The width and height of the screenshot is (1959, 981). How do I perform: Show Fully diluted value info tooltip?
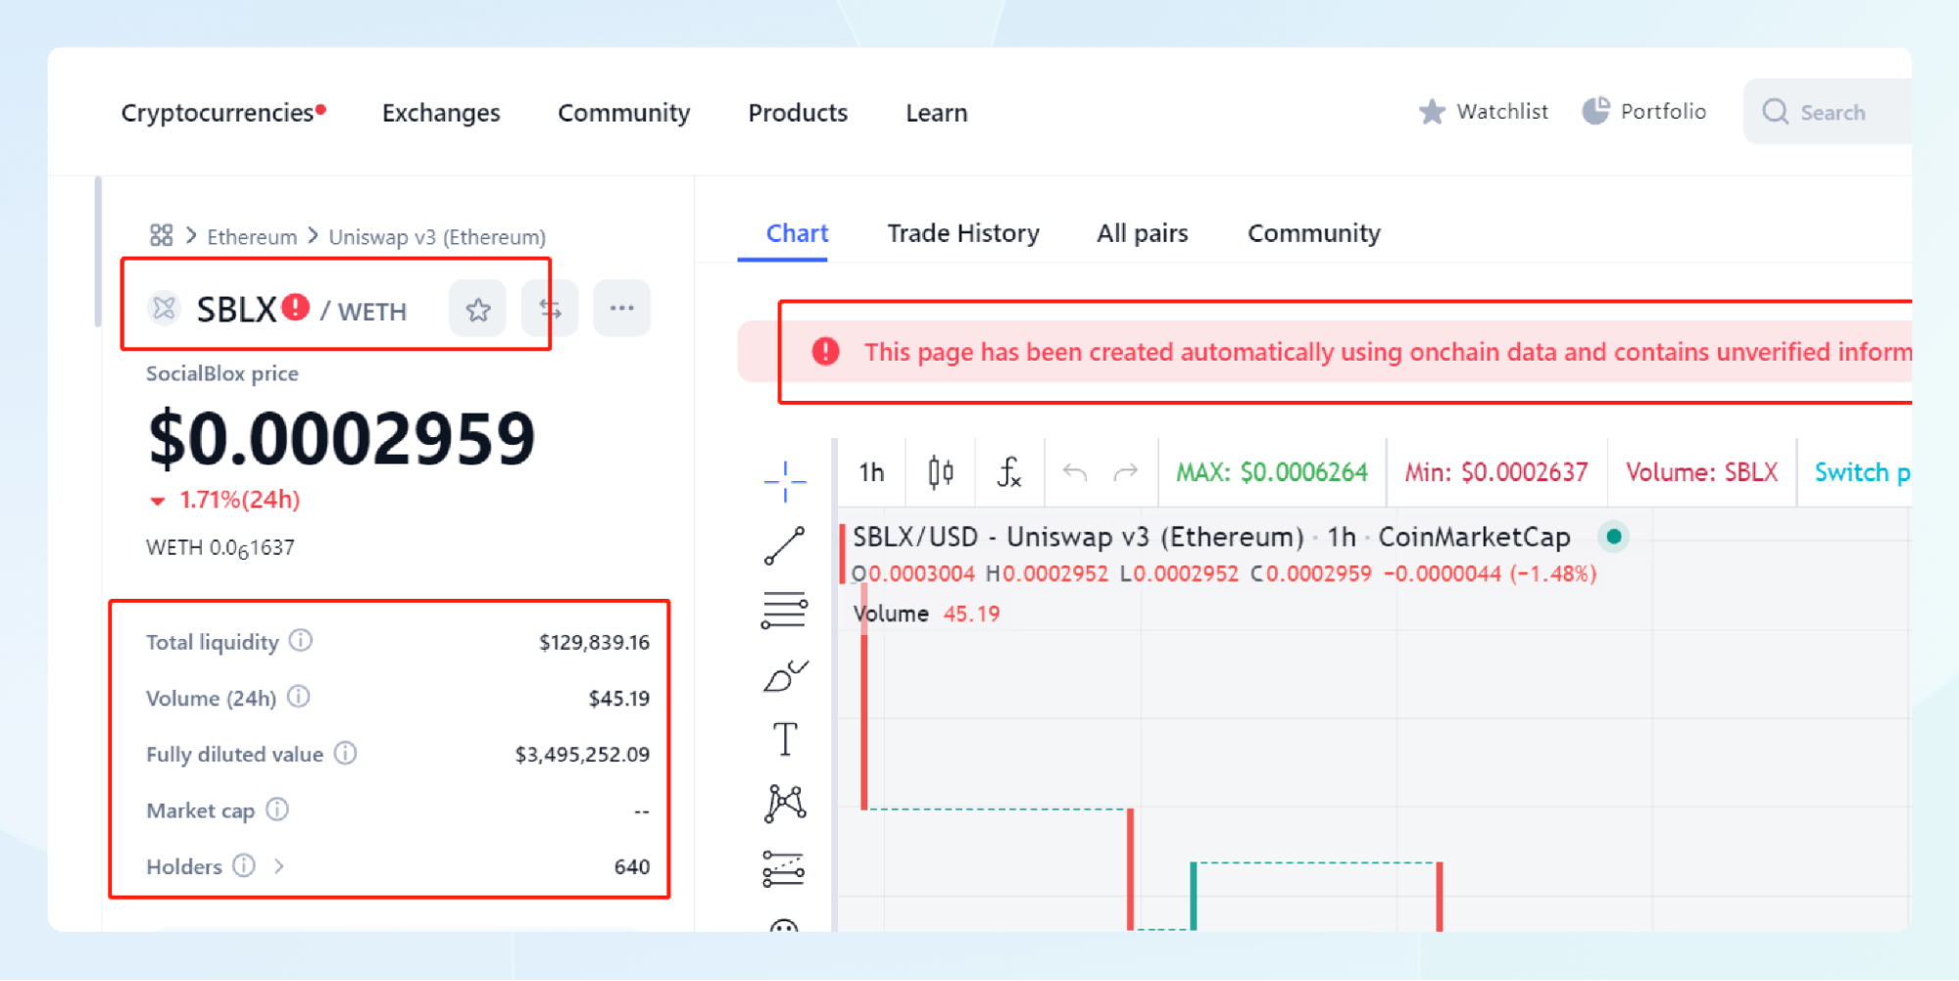345,753
